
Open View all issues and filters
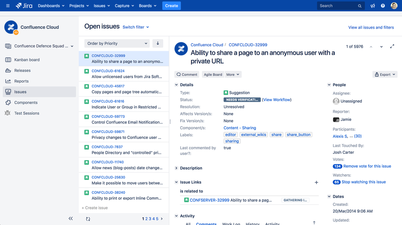(371, 27)
